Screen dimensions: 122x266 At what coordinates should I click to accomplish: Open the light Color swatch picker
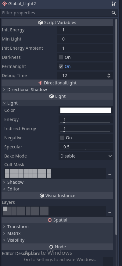point(86,110)
